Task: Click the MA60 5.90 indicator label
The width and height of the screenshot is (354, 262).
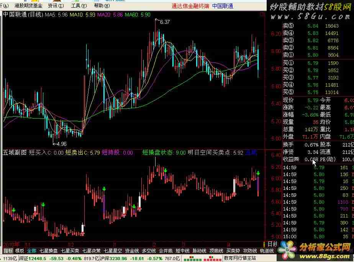Action: coord(138,15)
